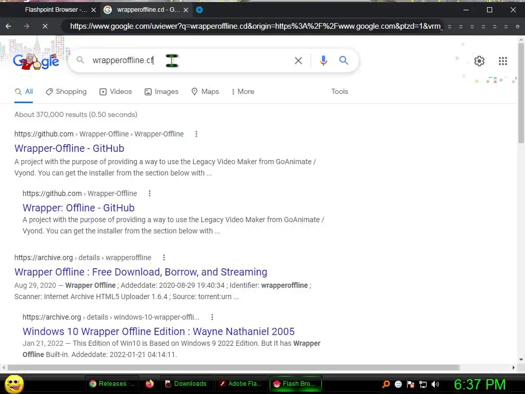Start voice search with the microphone icon

[x=323, y=61]
